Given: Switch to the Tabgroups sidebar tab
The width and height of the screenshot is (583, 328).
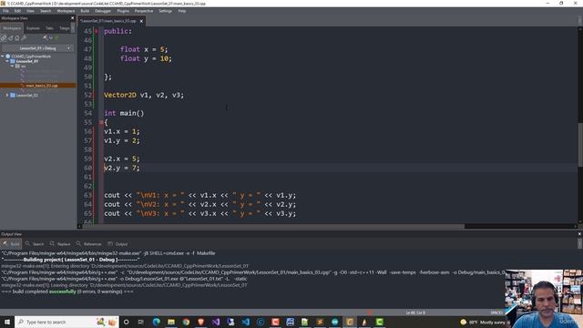Looking at the screenshot, I should (65, 28).
